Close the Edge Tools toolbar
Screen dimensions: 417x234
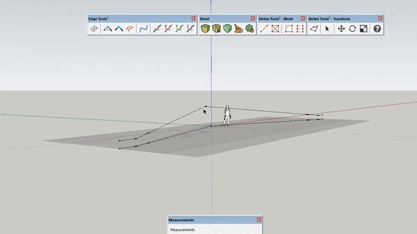tap(194, 18)
